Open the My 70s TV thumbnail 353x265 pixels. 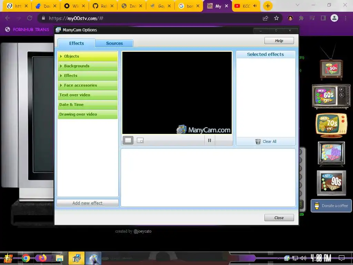[x=331, y=125]
